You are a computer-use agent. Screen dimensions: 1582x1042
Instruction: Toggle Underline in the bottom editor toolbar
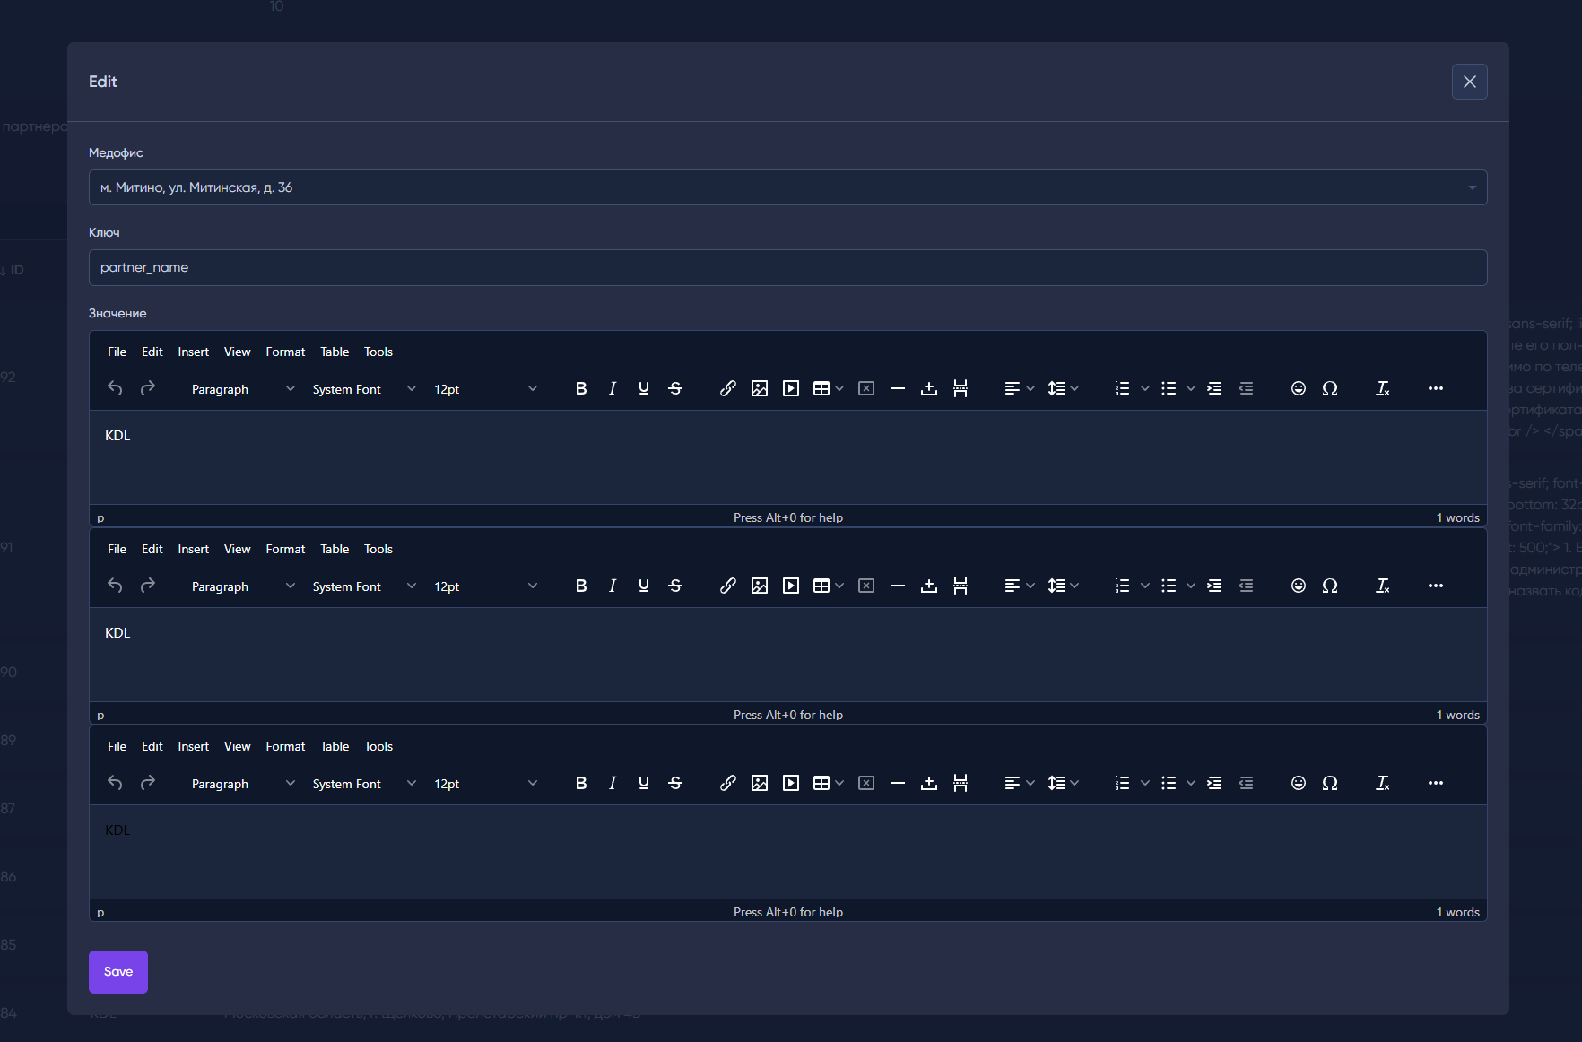(644, 783)
